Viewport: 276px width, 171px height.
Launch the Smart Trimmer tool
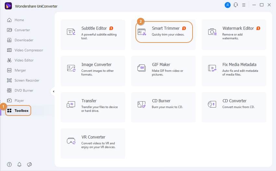coord(164,32)
